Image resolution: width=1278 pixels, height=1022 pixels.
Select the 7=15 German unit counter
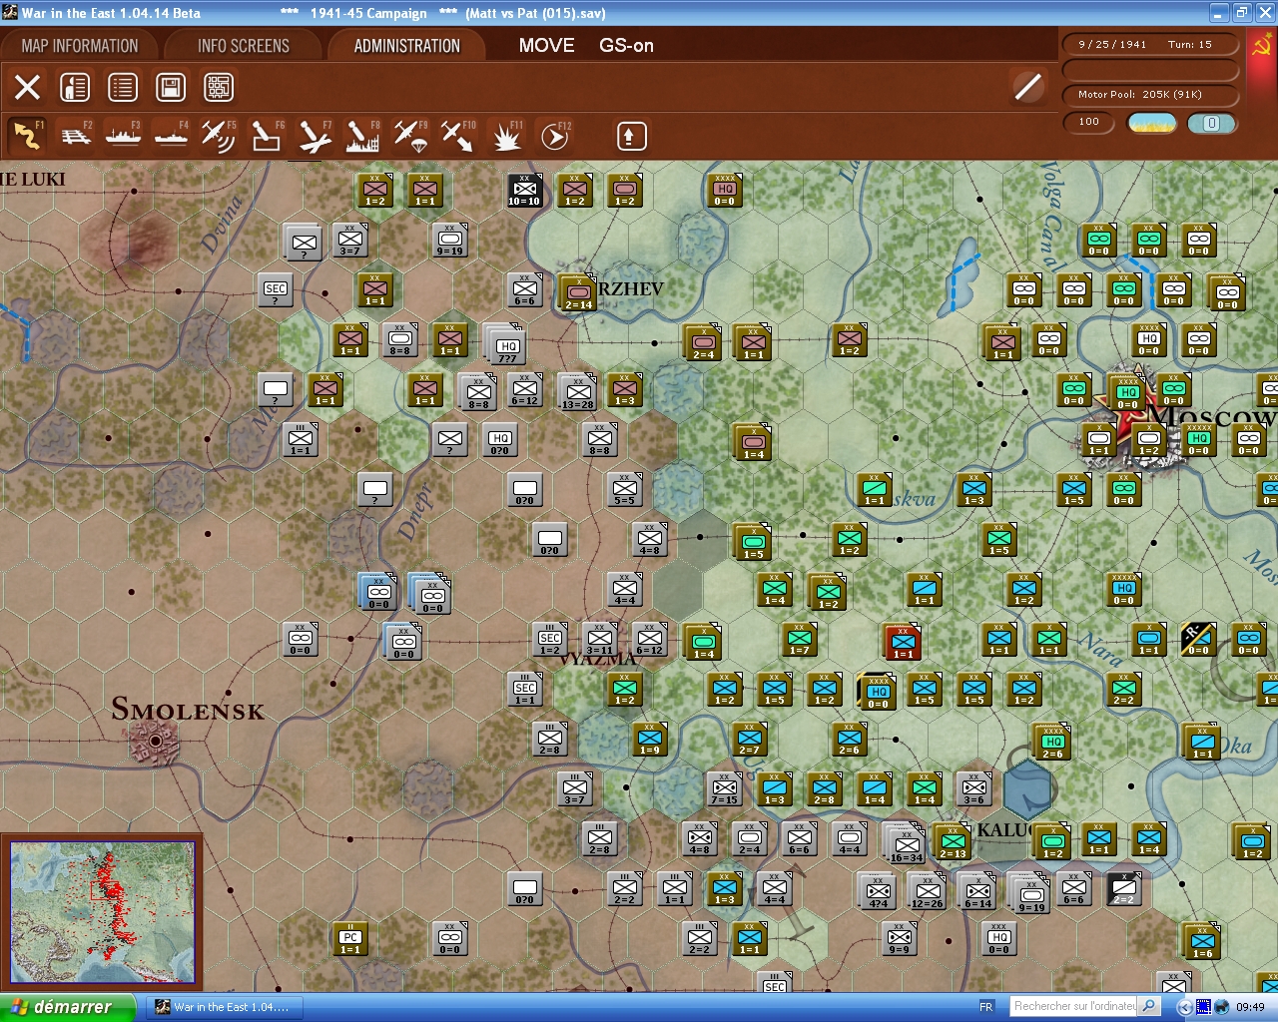coord(725,788)
